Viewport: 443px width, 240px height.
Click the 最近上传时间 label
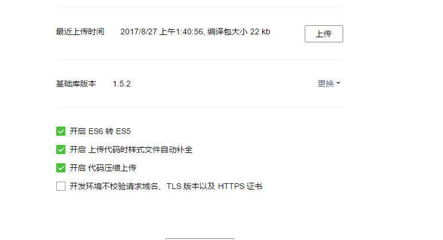click(80, 32)
